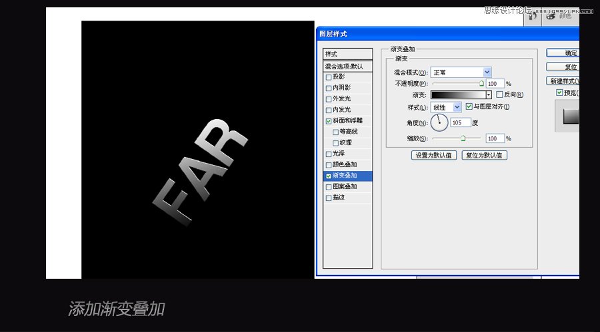Click 设置为默认值 set as default button
Viewport: 600px width, 332px height.
pos(434,155)
